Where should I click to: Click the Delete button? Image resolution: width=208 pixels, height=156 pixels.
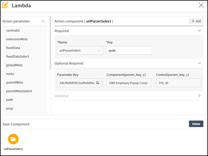click(x=196, y=124)
